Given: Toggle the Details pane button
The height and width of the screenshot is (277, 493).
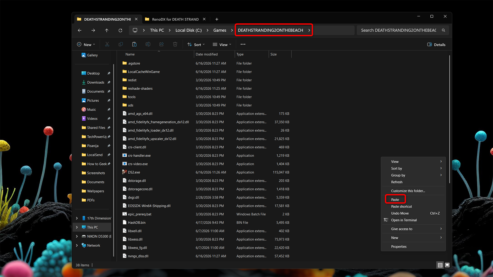Looking at the screenshot, I should tap(436, 44).
